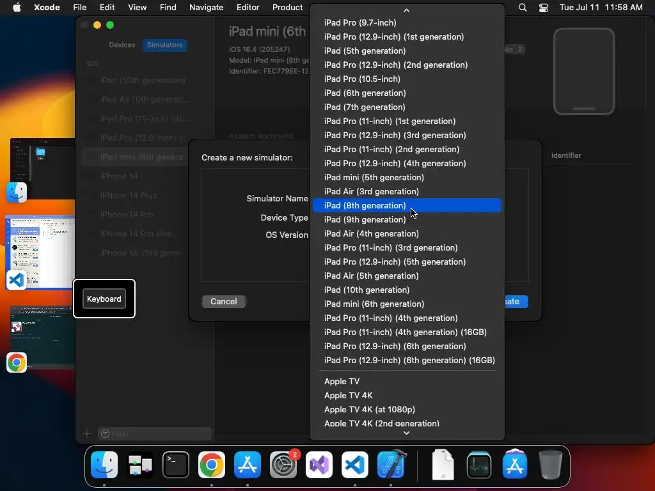The height and width of the screenshot is (491, 655).
Task: Open the Finder window thumbnail in Stage Manager
Action: [x=43, y=169]
